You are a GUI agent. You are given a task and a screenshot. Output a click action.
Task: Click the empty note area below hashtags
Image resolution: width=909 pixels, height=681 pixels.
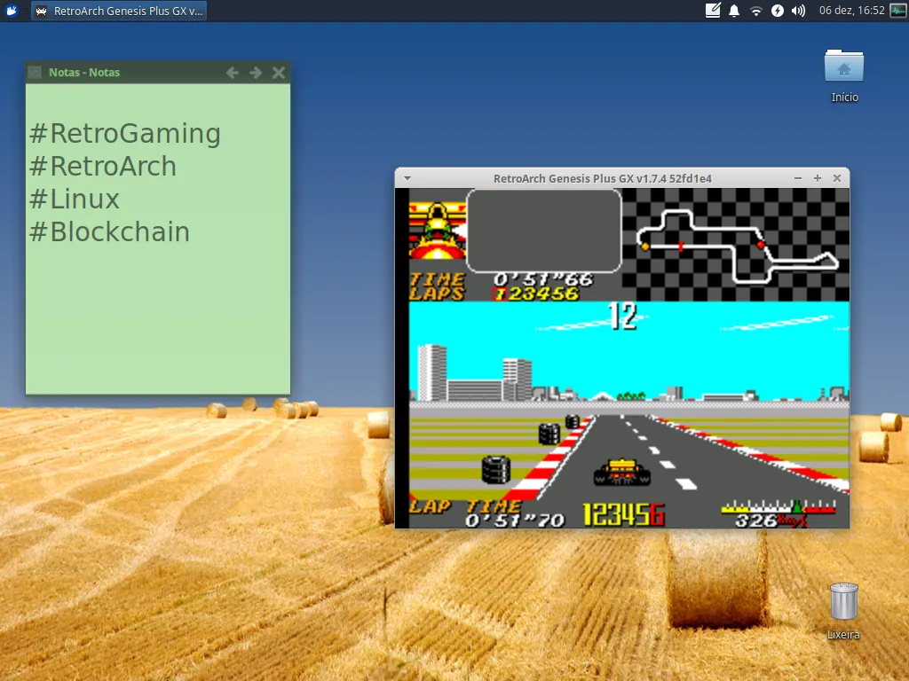pos(158,321)
